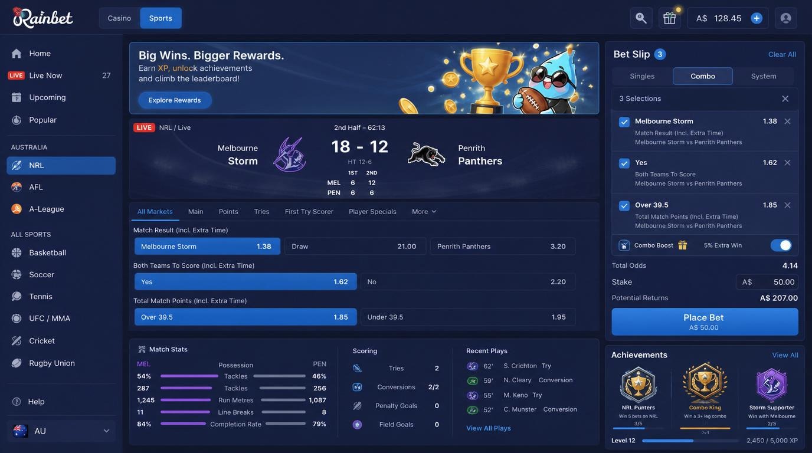Open the NRL Punters achievement badge
The width and height of the screenshot is (812, 453).
coord(638,384)
